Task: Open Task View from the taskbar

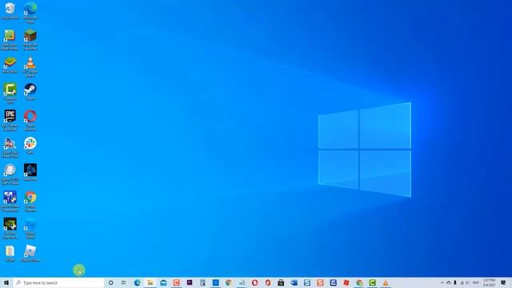Action: point(124,282)
